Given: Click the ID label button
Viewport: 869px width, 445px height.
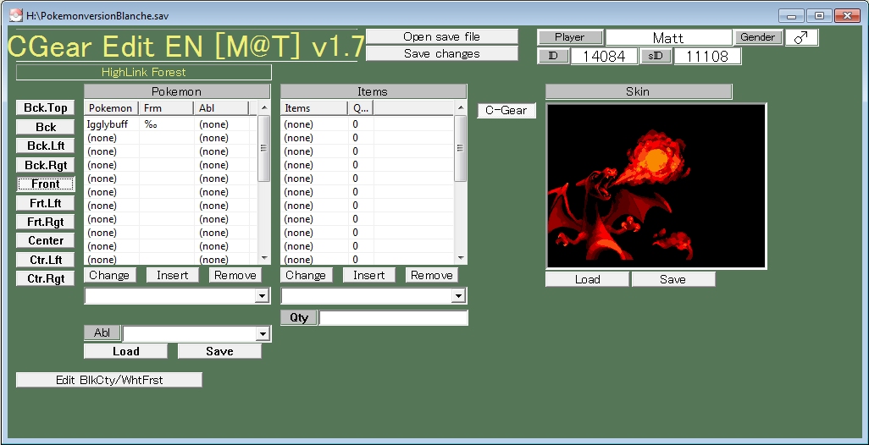Looking at the screenshot, I should pyautogui.click(x=553, y=56).
